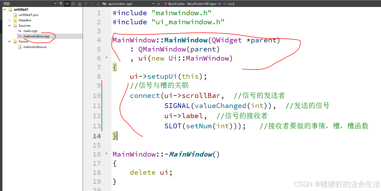Viewport: 381px width, 191px height.
Task: Collapse the untitled1 project node
Action: [x=5, y=9]
